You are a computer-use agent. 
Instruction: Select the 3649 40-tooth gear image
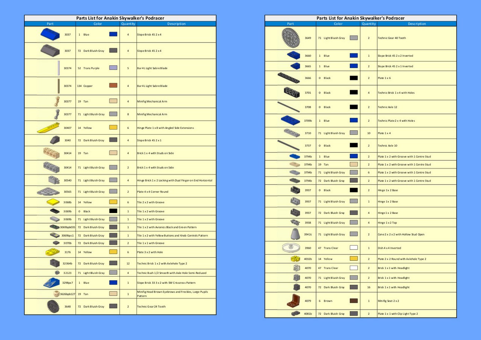coord(291,38)
